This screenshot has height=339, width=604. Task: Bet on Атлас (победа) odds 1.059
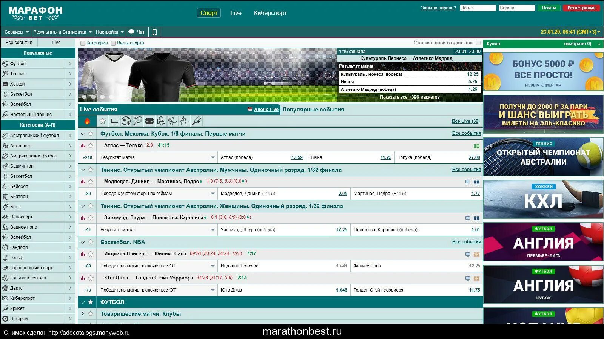297,157
